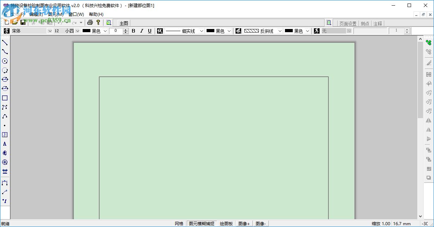The width and height of the screenshot is (434, 227).
Task: Click the stepper beside the 0 value
Action: pos(126,31)
